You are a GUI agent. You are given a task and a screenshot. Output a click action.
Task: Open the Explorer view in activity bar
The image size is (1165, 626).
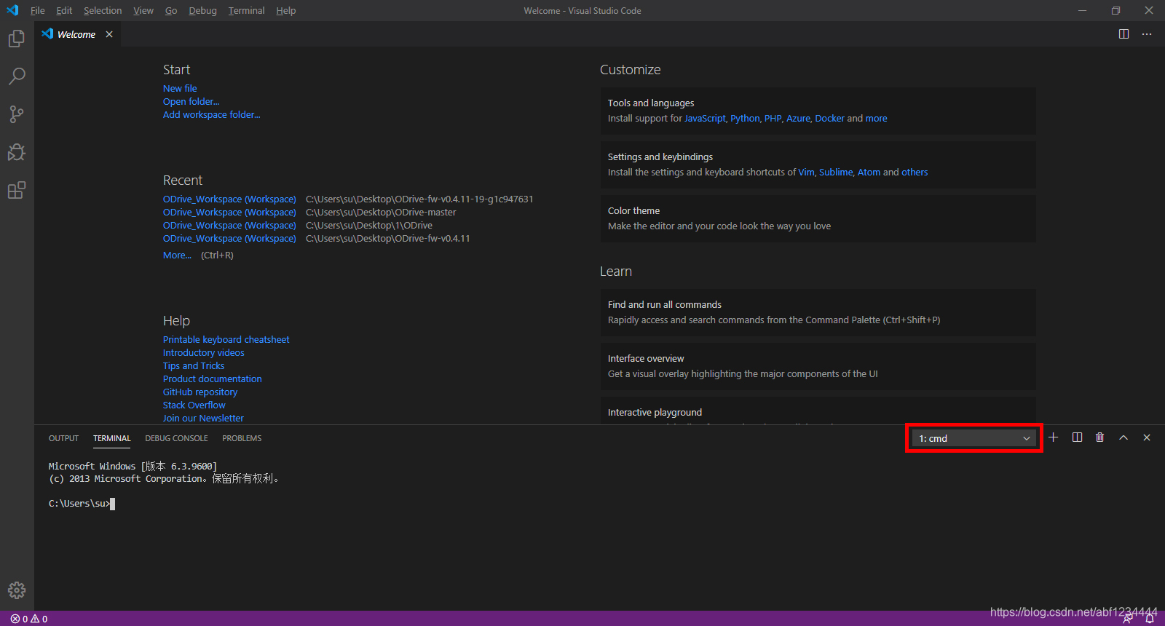coord(17,39)
